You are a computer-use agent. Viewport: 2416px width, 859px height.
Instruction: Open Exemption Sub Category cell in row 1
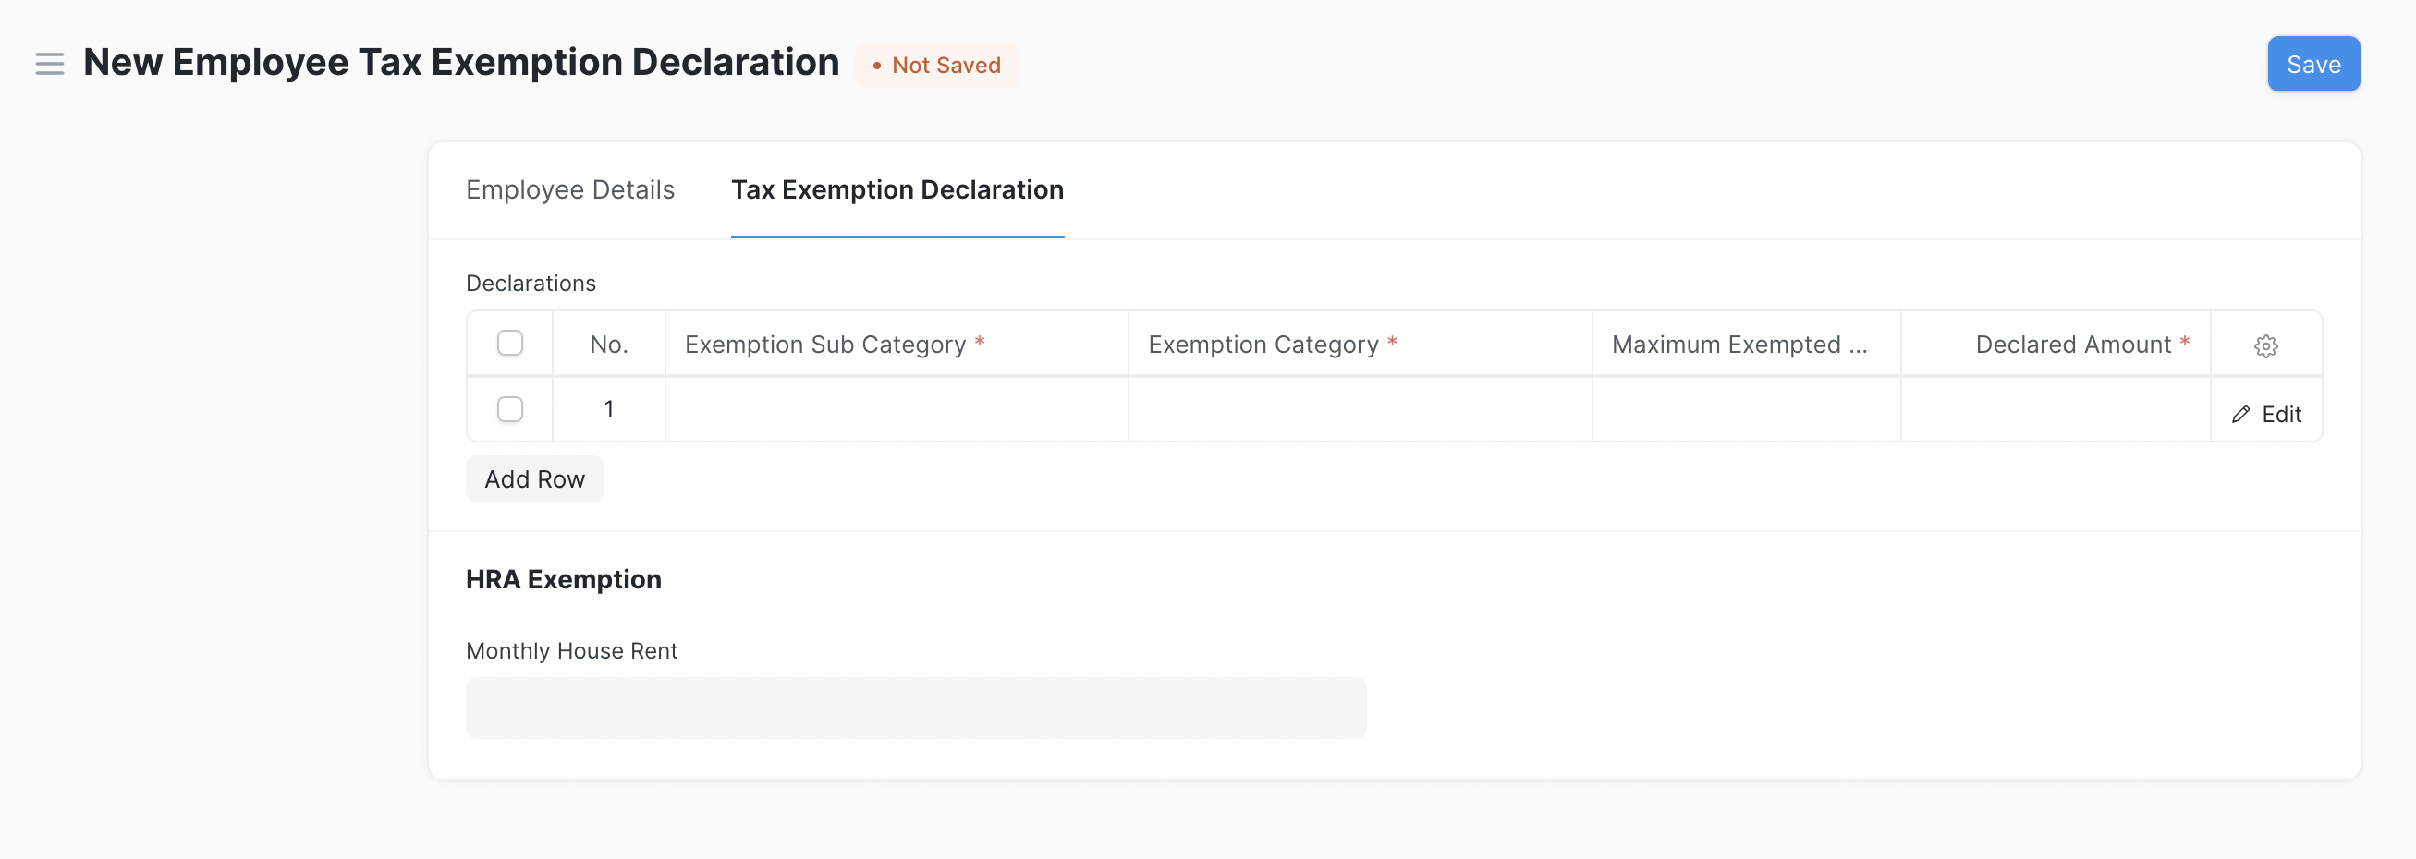896,410
